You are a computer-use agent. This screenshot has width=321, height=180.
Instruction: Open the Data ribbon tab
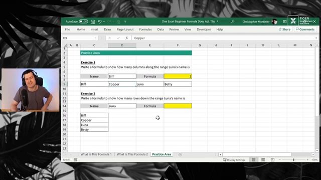click(160, 29)
